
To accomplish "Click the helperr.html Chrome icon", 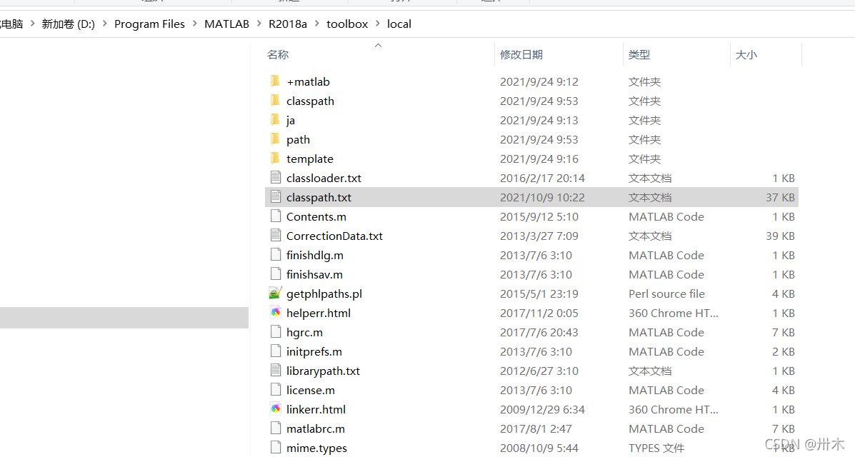I will (x=276, y=313).
